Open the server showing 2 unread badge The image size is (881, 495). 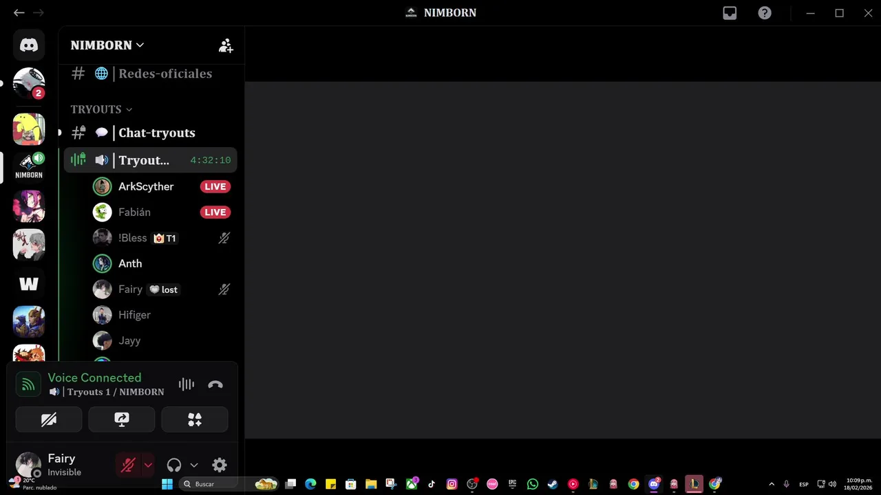point(29,84)
